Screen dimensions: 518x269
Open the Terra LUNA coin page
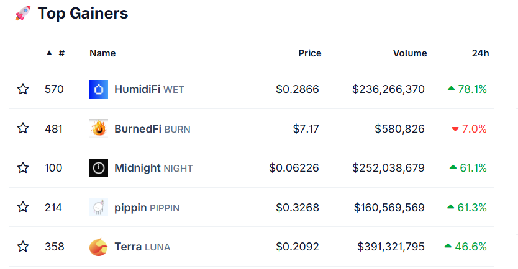pos(142,247)
